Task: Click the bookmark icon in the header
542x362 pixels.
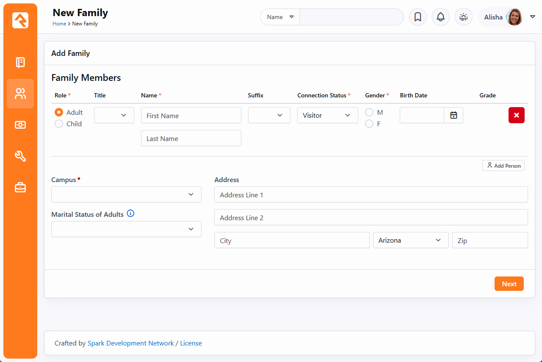Action: (x=418, y=17)
